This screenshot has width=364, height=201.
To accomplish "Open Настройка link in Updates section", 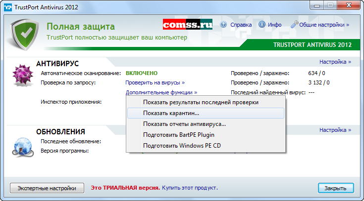I will [335, 130].
